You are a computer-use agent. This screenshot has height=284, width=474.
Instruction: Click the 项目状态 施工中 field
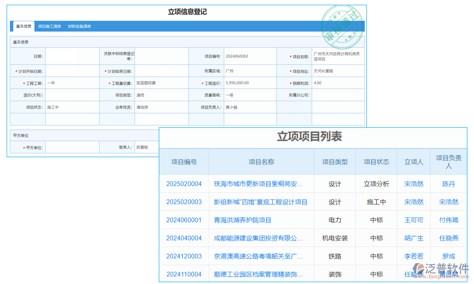(72, 107)
